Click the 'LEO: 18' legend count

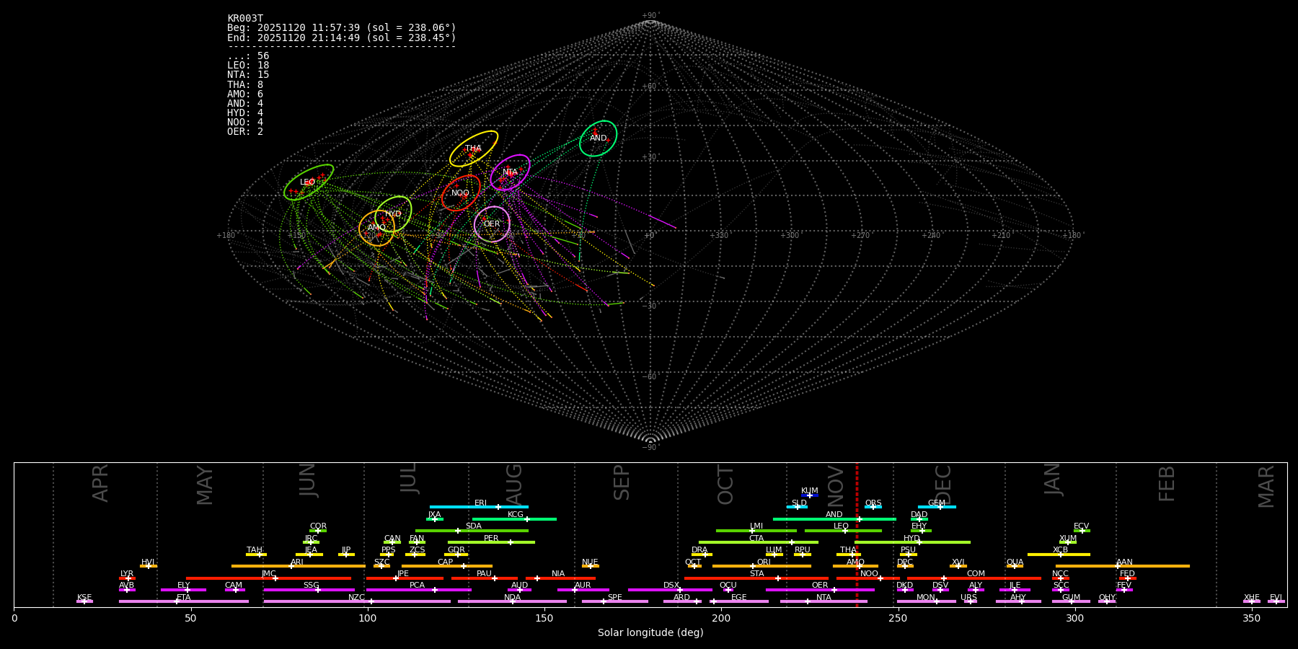click(248, 66)
